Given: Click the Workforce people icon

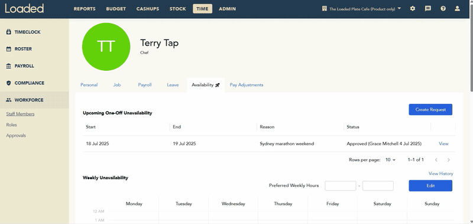Looking at the screenshot, I should (8, 100).
